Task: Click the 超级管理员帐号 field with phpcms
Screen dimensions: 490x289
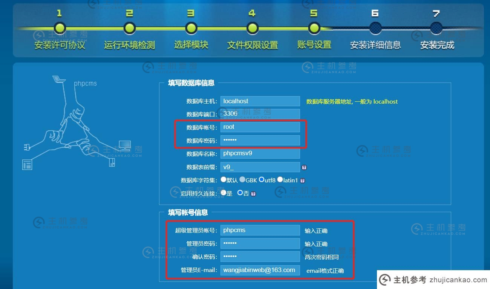Action: pos(260,230)
